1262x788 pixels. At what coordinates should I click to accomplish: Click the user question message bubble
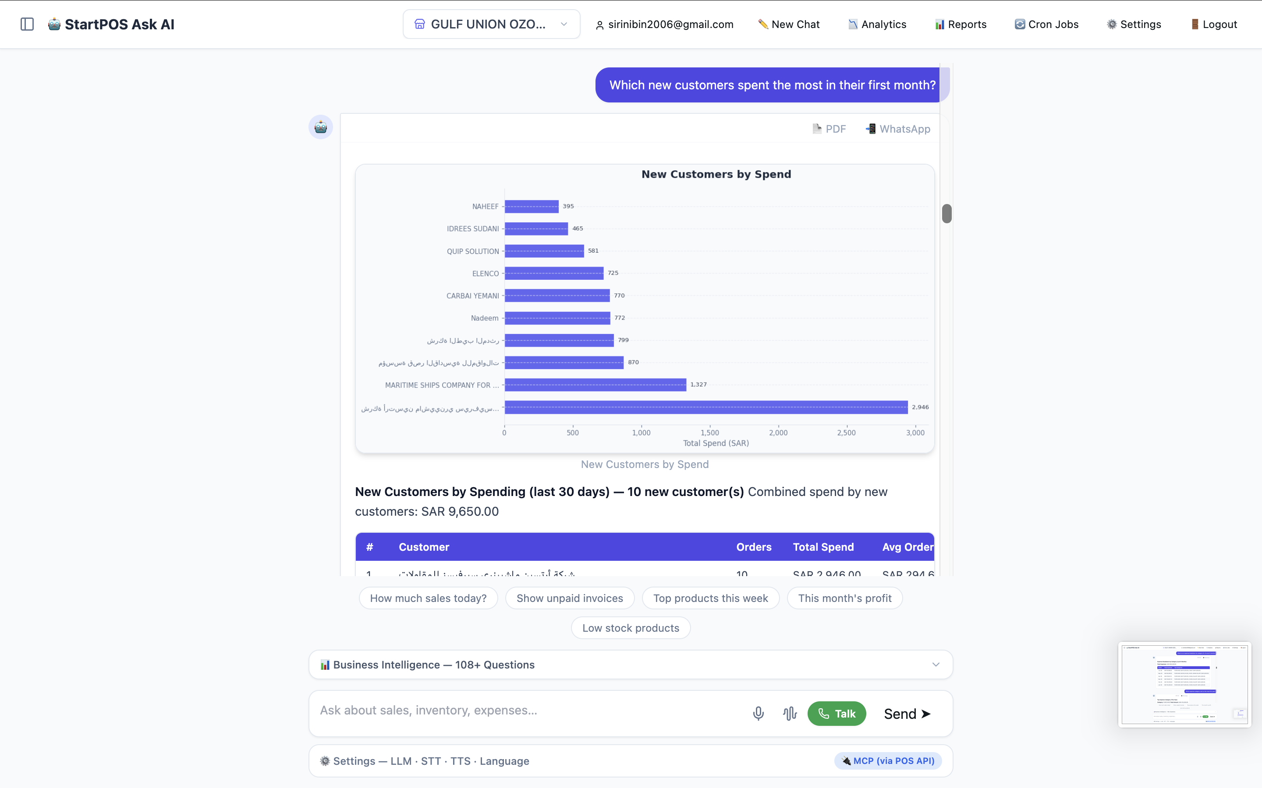point(772,85)
